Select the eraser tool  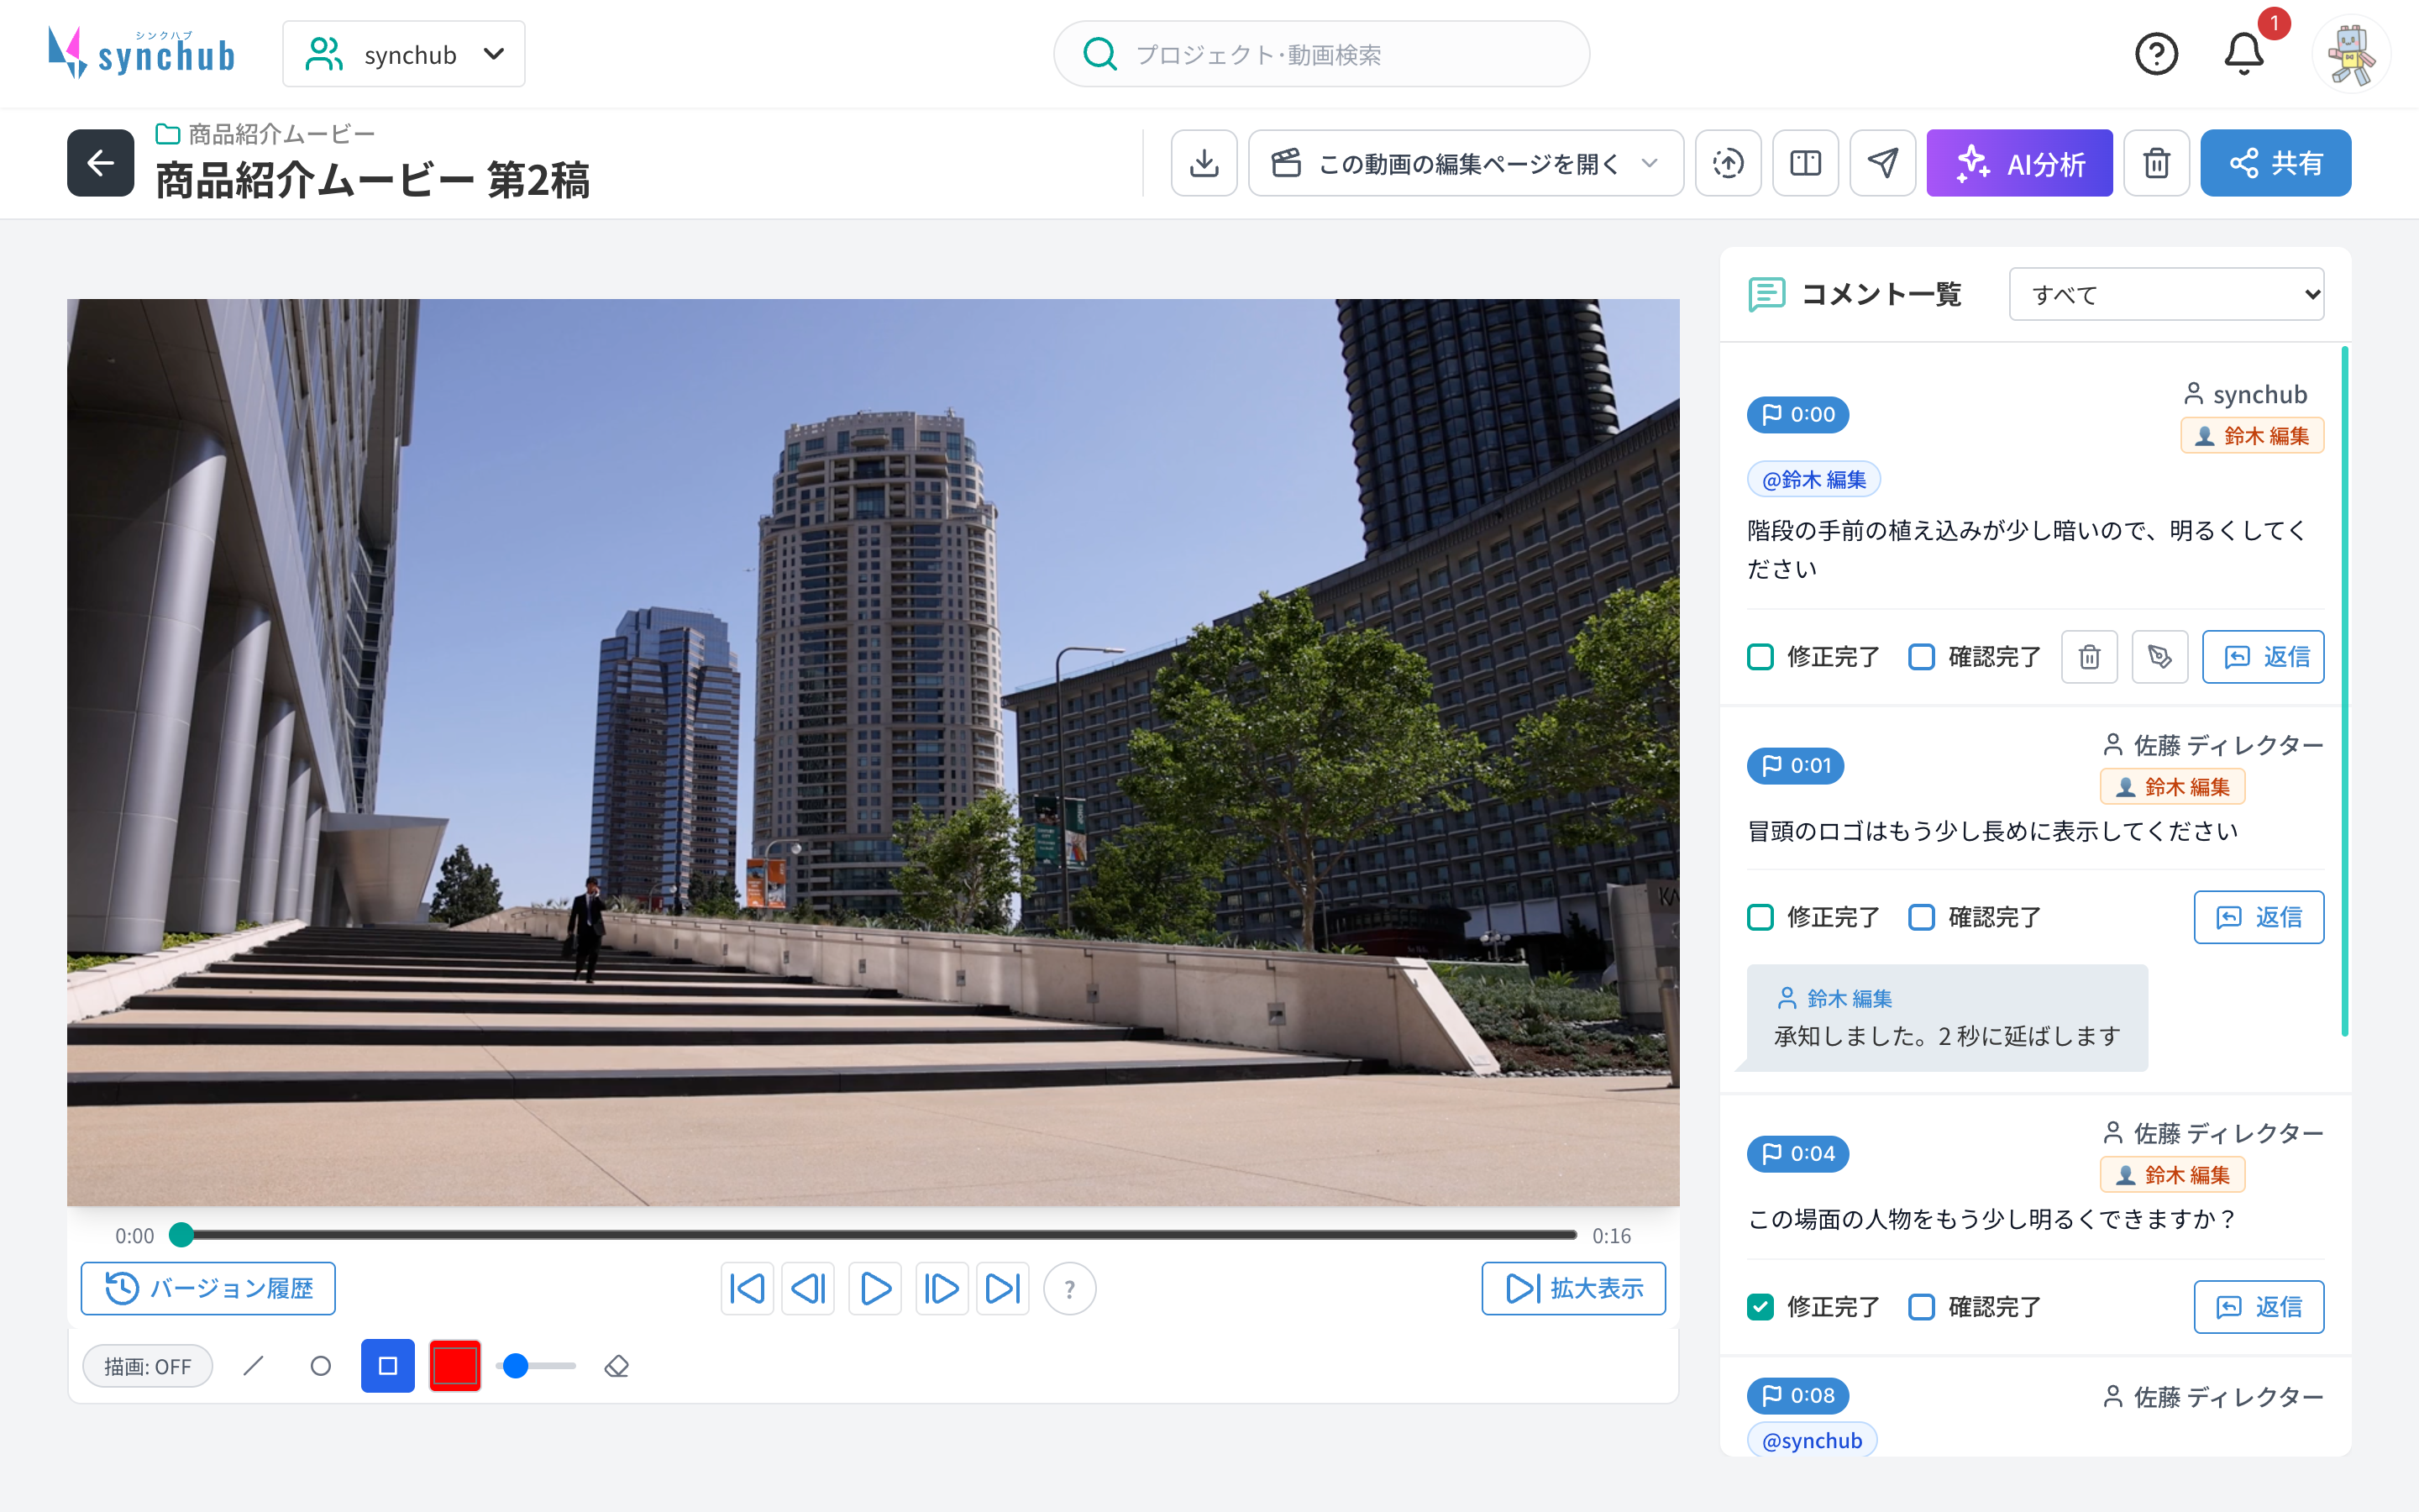coord(617,1366)
